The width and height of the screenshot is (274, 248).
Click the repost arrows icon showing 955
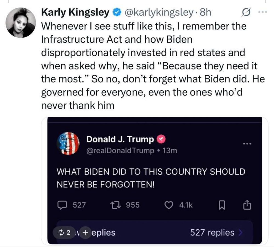(116, 205)
